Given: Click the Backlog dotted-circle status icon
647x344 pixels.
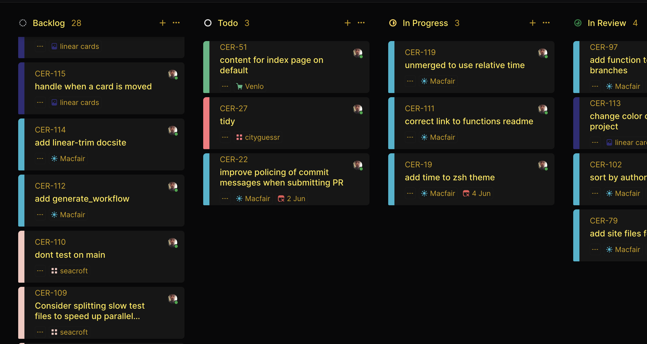Looking at the screenshot, I should 23,23.
